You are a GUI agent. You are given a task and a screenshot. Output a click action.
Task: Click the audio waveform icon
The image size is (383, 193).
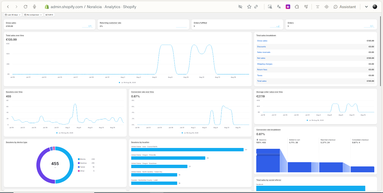[x=326, y=7]
